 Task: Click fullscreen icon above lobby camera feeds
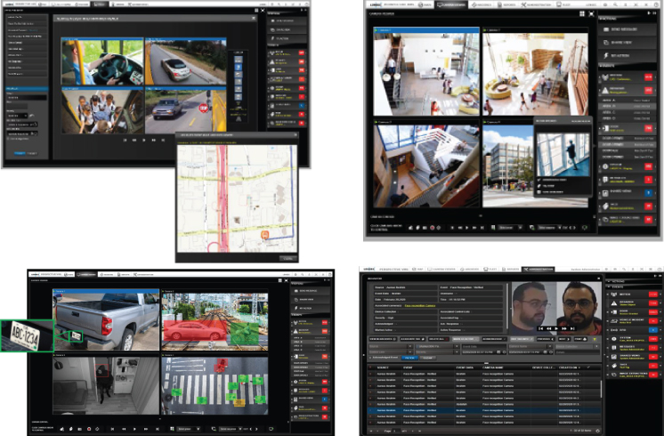click(x=592, y=15)
